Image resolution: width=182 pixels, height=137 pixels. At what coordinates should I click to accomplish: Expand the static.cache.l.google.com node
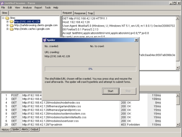point(7,29)
